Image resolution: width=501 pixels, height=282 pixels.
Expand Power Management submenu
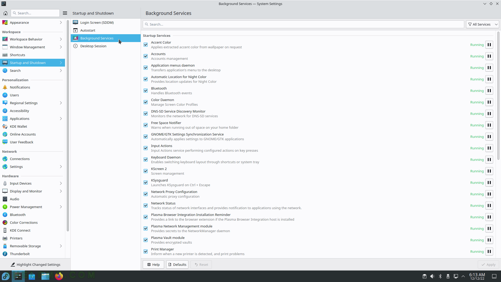[x=61, y=207]
